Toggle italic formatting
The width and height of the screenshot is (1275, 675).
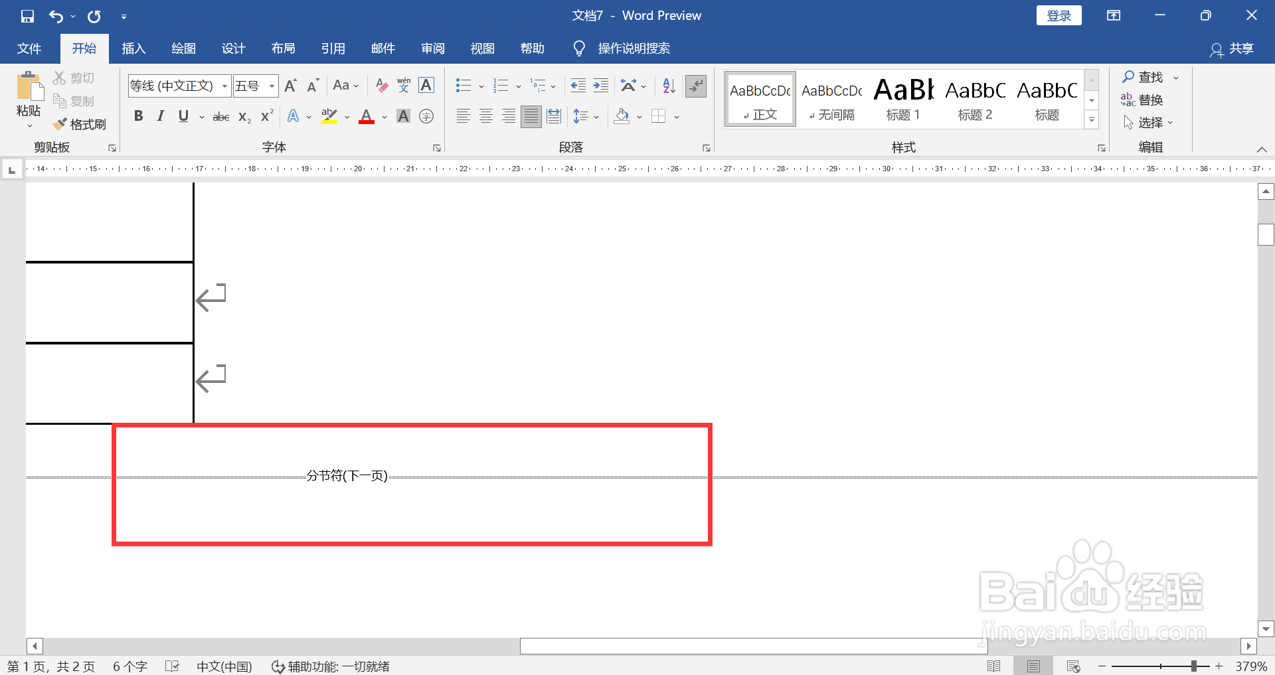click(160, 116)
